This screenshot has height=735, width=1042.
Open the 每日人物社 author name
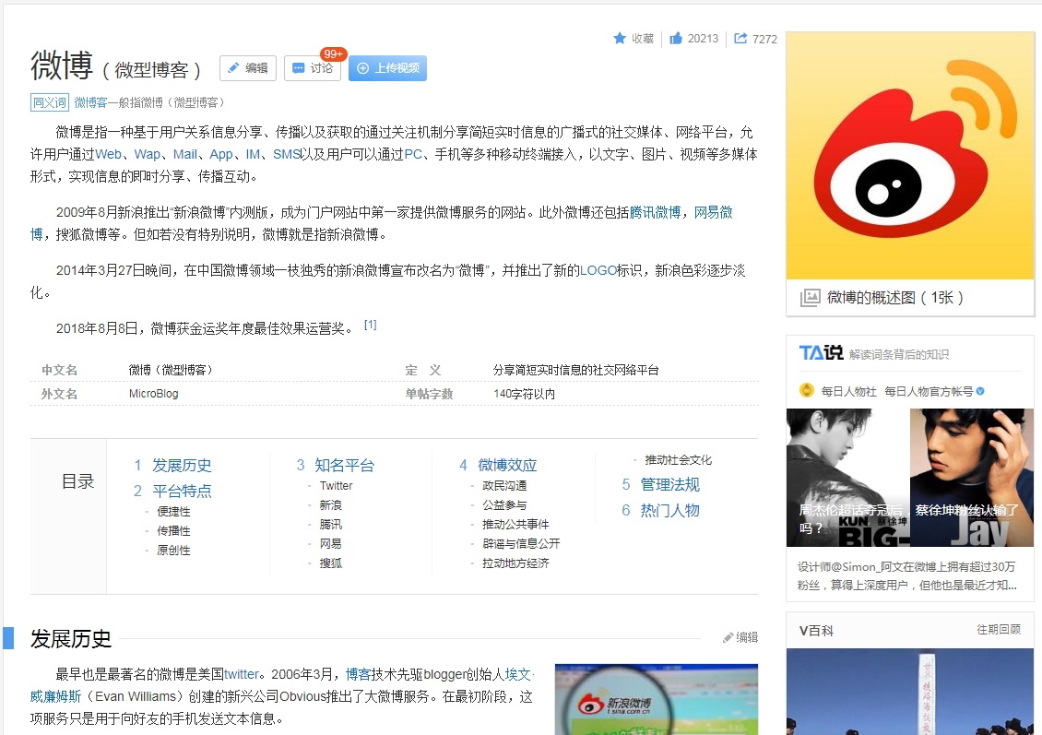(848, 391)
